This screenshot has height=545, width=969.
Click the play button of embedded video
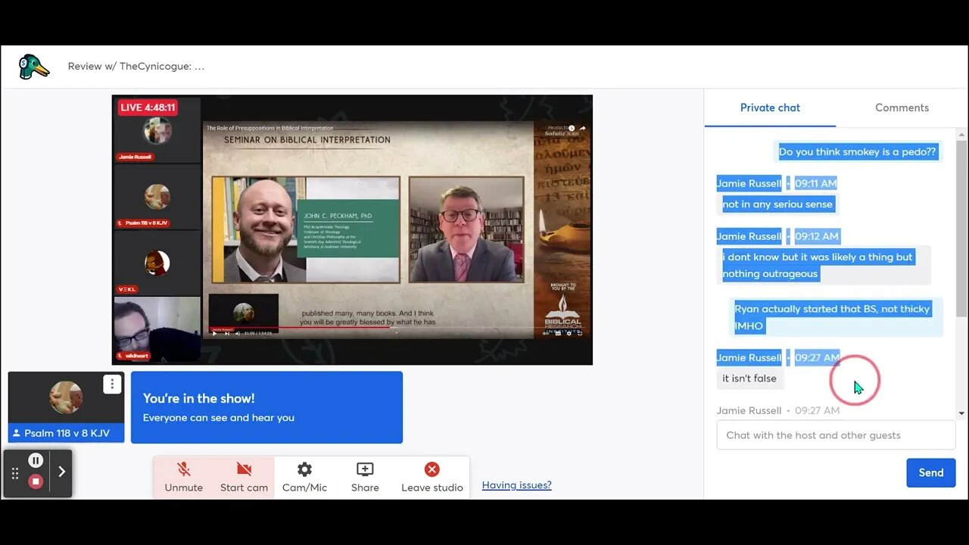(x=214, y=333)
